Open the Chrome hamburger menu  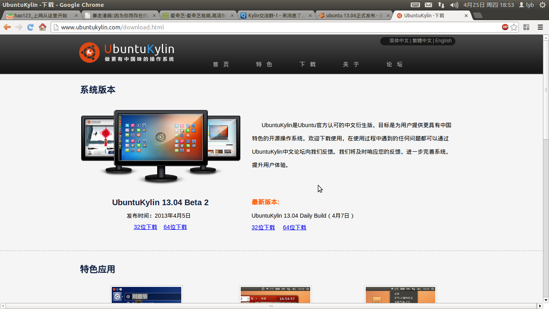pos(540,27)
